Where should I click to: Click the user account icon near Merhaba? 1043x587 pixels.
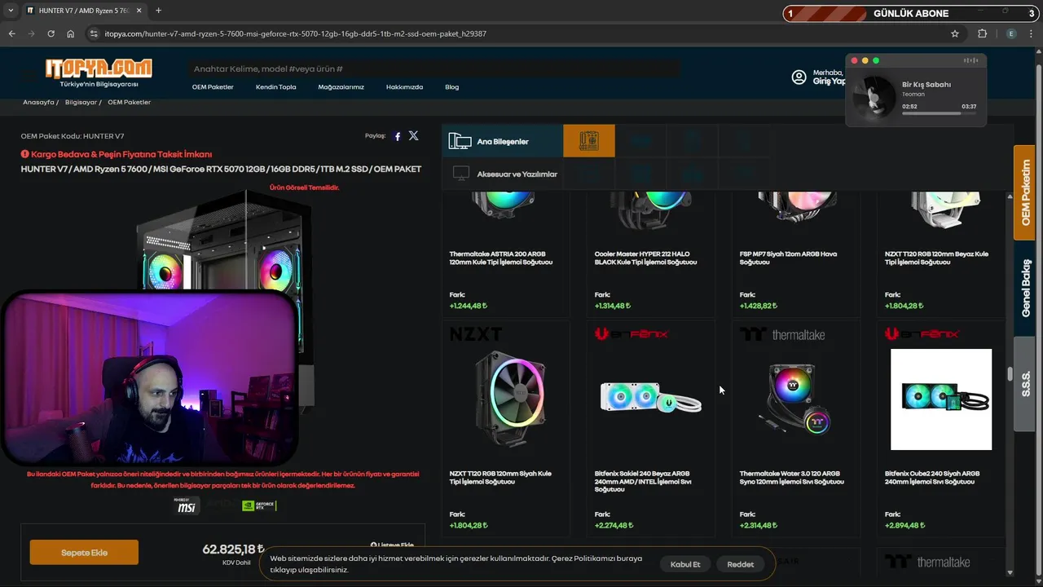pos(799,77)
